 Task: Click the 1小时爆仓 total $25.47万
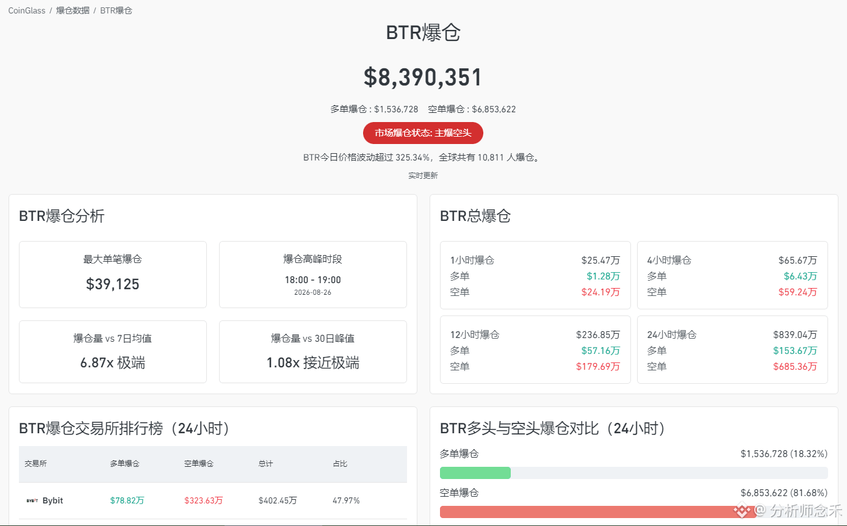tap(600, 261)
